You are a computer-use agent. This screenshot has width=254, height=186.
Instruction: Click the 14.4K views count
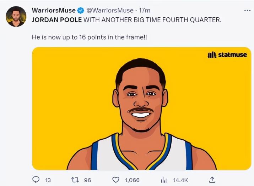pos(180,180)
